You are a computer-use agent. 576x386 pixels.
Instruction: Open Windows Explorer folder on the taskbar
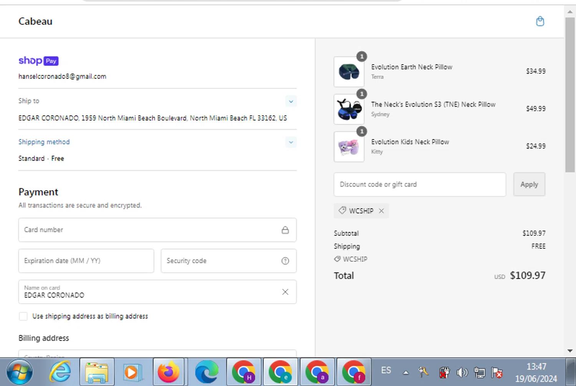97,372
